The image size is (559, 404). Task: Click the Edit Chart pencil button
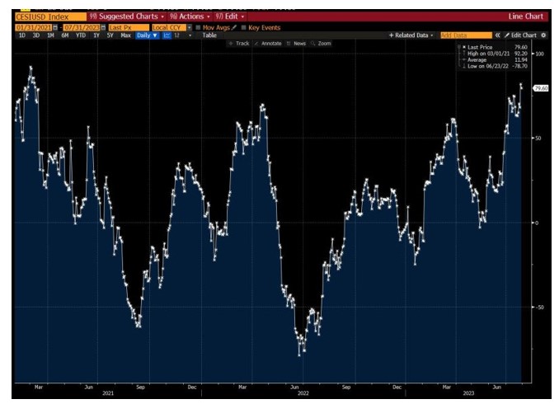[x=520, y=35]
